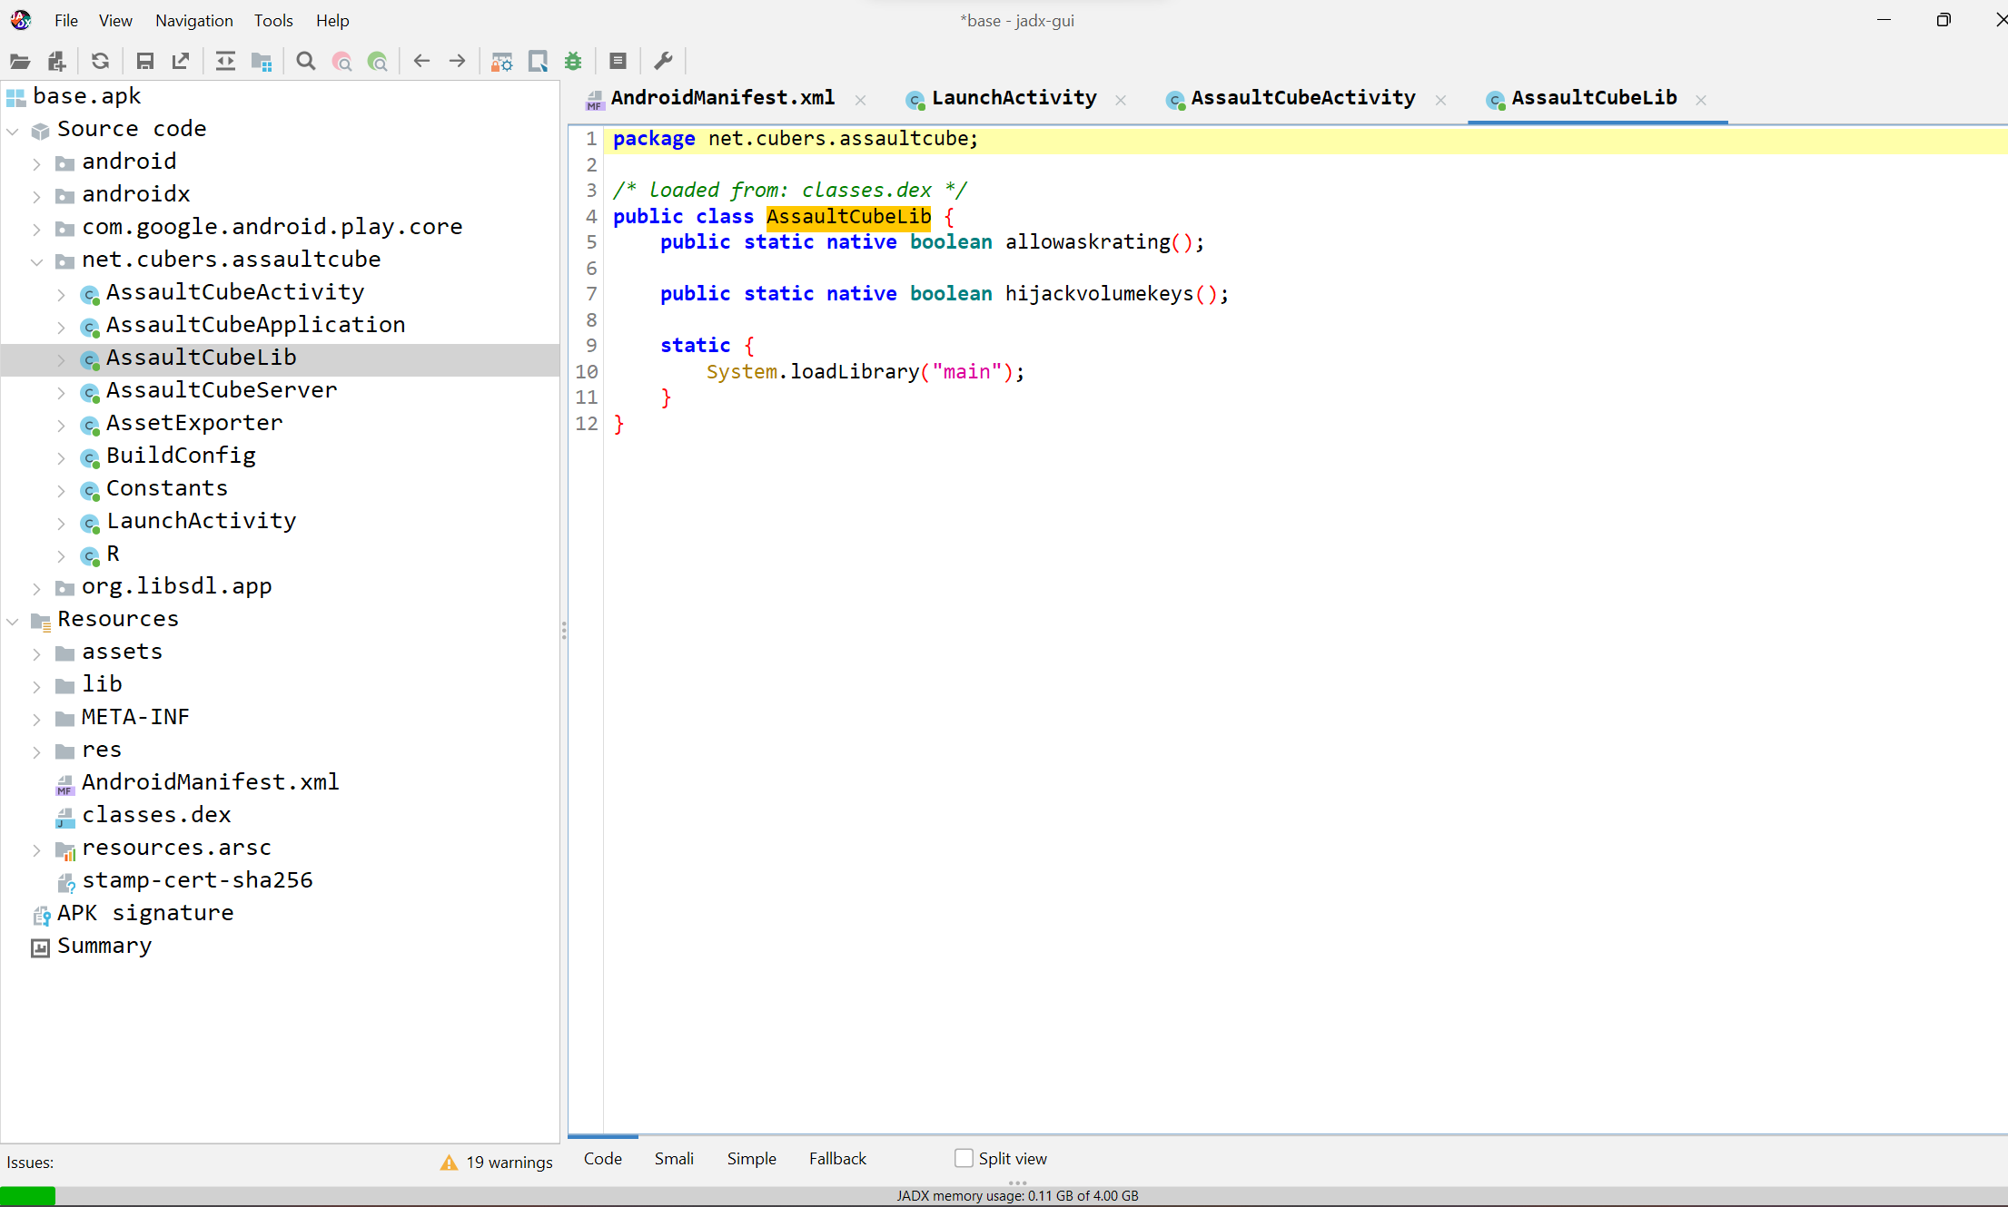Toggle the flatten packages icon

pyautogui.click(x=262, y=62)
